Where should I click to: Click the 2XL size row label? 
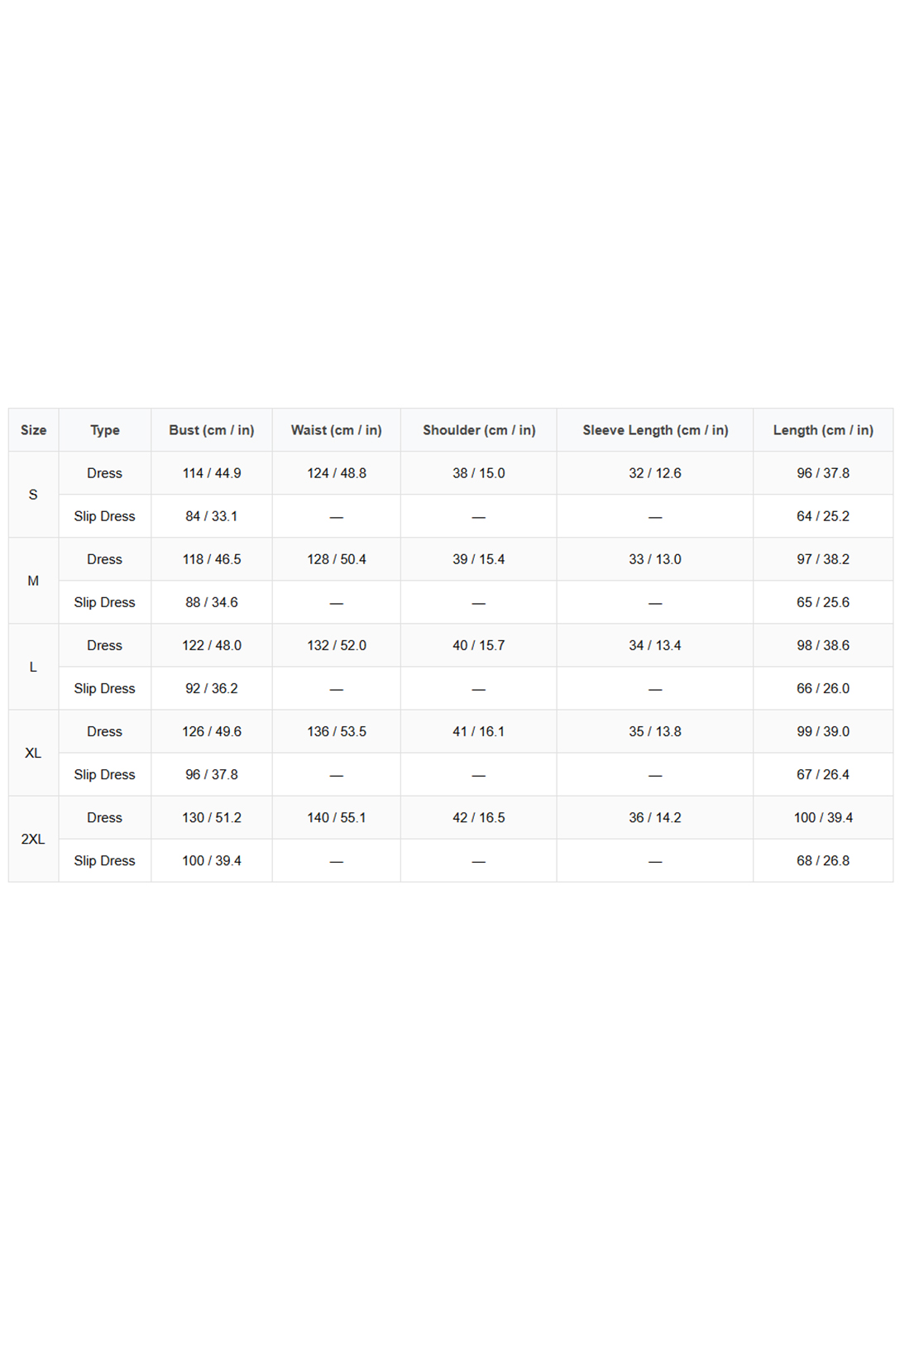(x=33, y=839)
